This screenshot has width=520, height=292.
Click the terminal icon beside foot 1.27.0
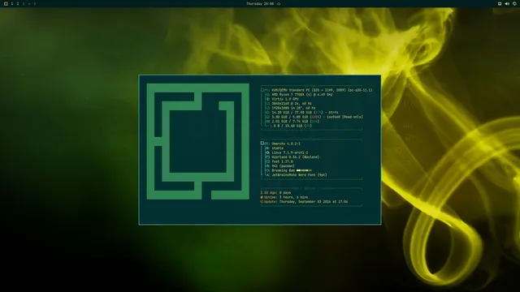[x=268, y=161]
